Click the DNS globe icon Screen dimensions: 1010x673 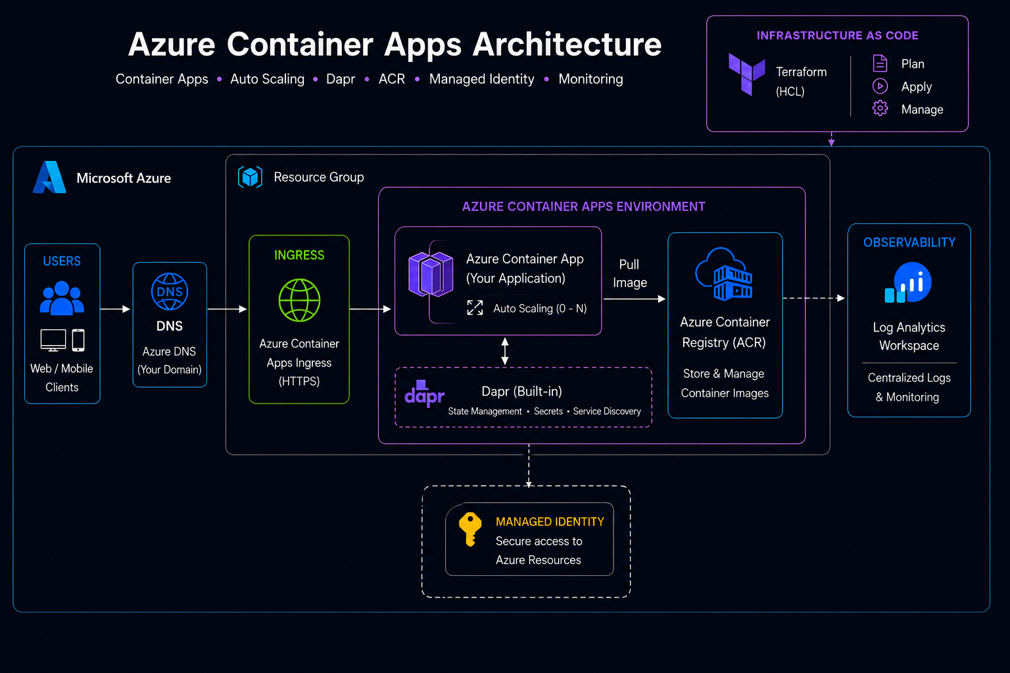pyautogui.click(x=170, y=291)
